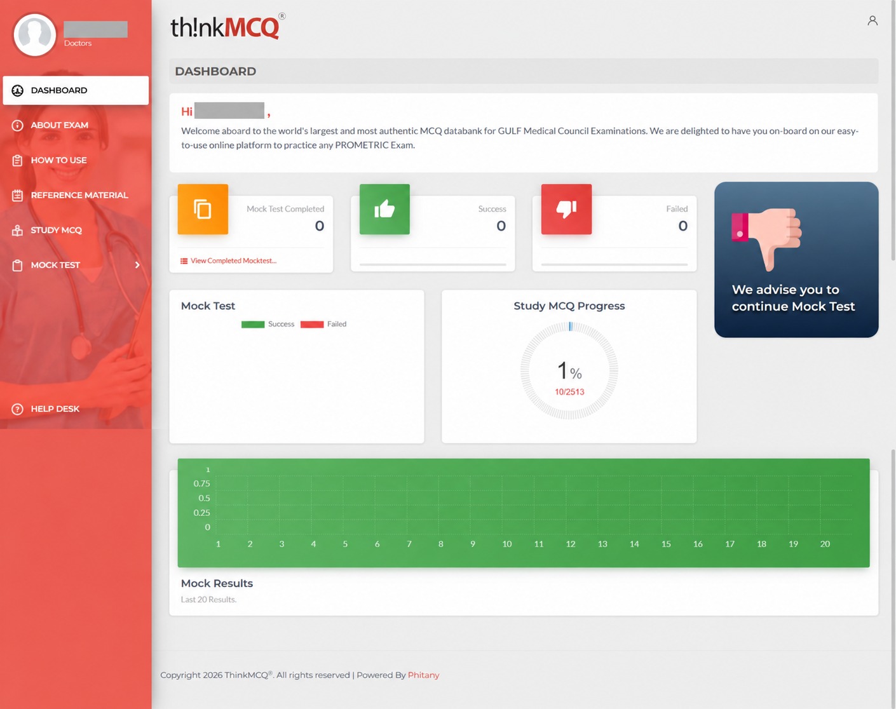Click the 0.75 y-axis label

[201, 483]
